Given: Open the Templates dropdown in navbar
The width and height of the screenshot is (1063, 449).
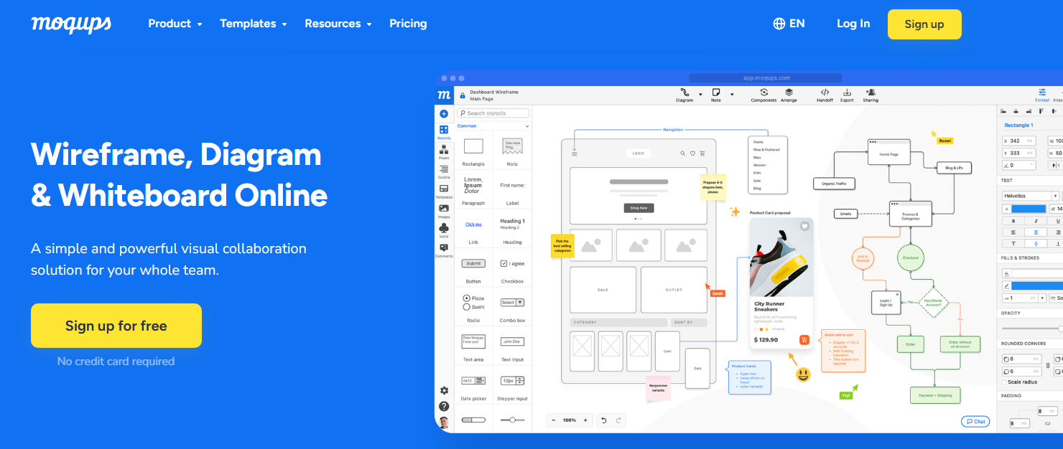Looking at the screenshot, I should pyautogui.click(x=253, y=24).
